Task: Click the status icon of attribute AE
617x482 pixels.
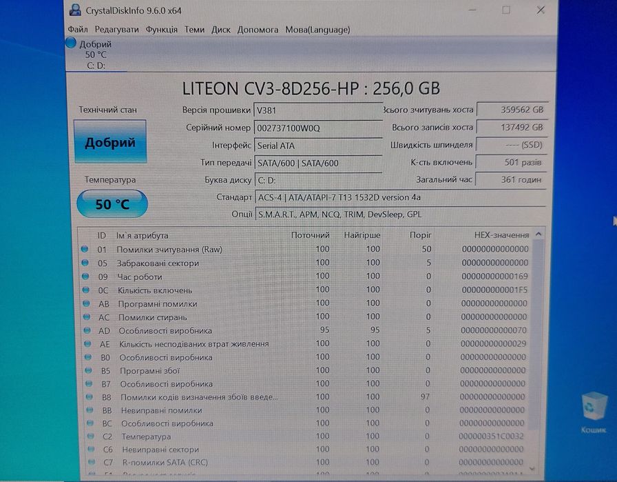Action: 87,343
